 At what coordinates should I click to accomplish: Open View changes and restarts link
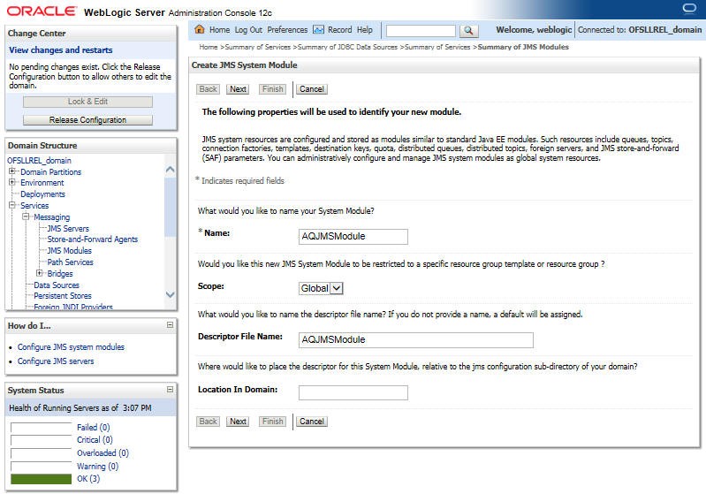(61, 50)
